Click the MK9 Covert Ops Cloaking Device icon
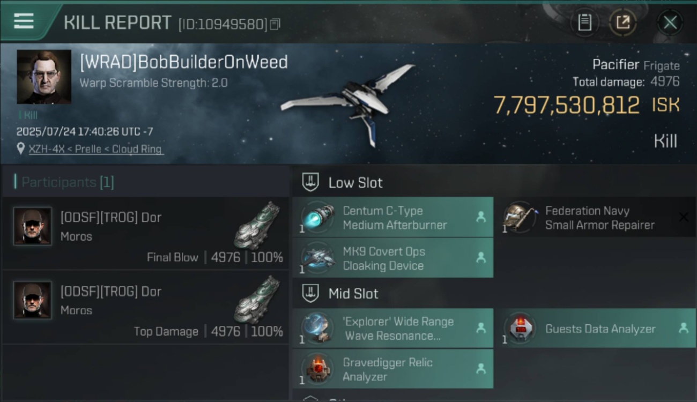Screen dimensions: 697x402 tap(317, 258)
